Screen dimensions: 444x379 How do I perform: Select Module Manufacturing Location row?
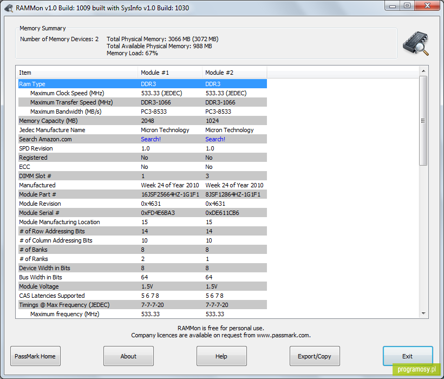[x=143, y=222]
